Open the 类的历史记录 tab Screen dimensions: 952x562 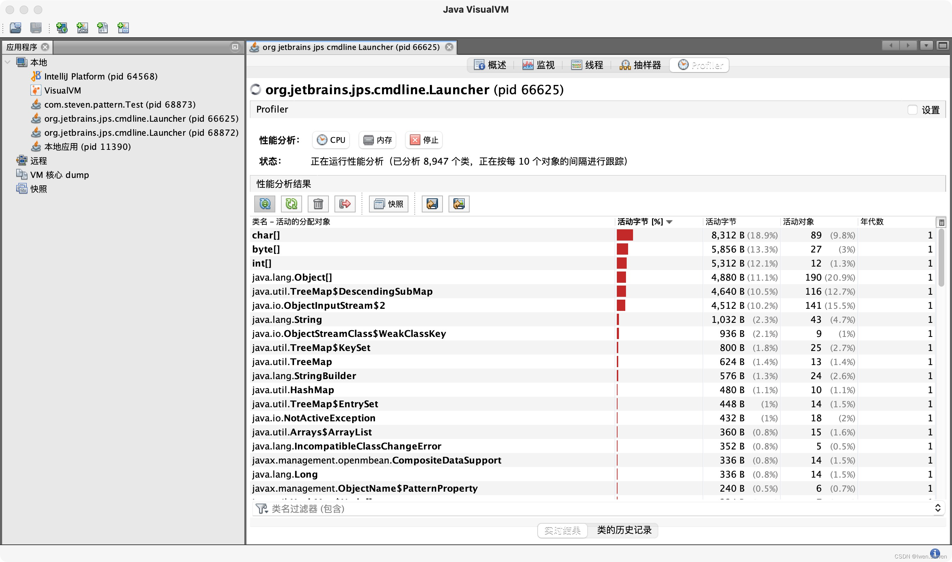click(x=624, y=530)
